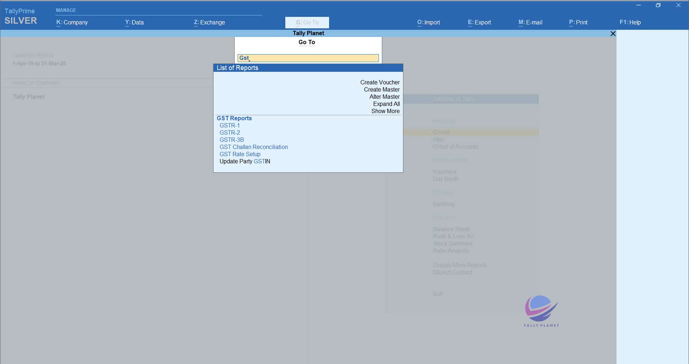Close the Tally Planet window
Screen dimensions: 689x364
pos(613,33)
